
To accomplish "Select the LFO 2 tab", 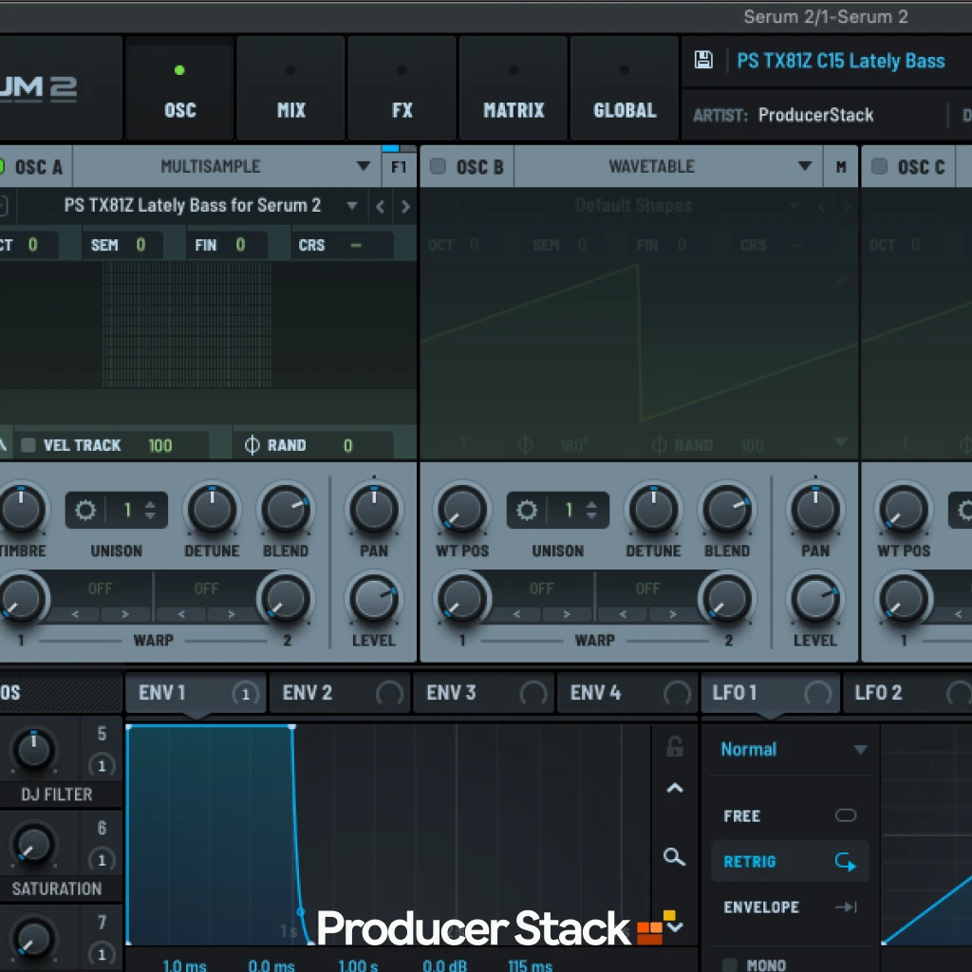I will [x=907, y=692].
